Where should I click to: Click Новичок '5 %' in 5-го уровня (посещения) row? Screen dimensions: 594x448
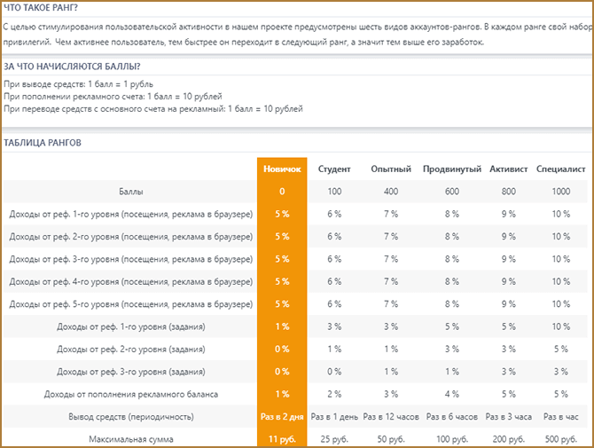[282, 304]
